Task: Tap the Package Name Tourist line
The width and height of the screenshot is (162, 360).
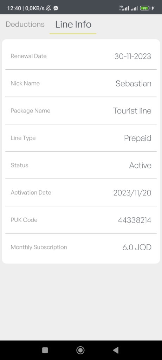Action: 132,111
